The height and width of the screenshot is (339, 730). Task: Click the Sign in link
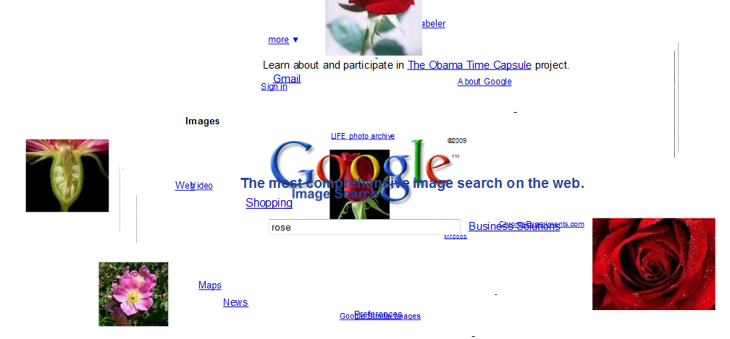point(274,87)
